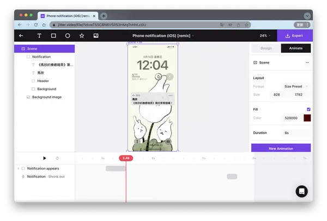Select the Text tool in the toolbar
This screenshot has width=327, height=221.
point(39,36)
